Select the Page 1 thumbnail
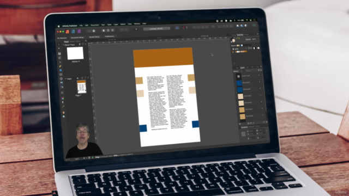 pos(81,87)
